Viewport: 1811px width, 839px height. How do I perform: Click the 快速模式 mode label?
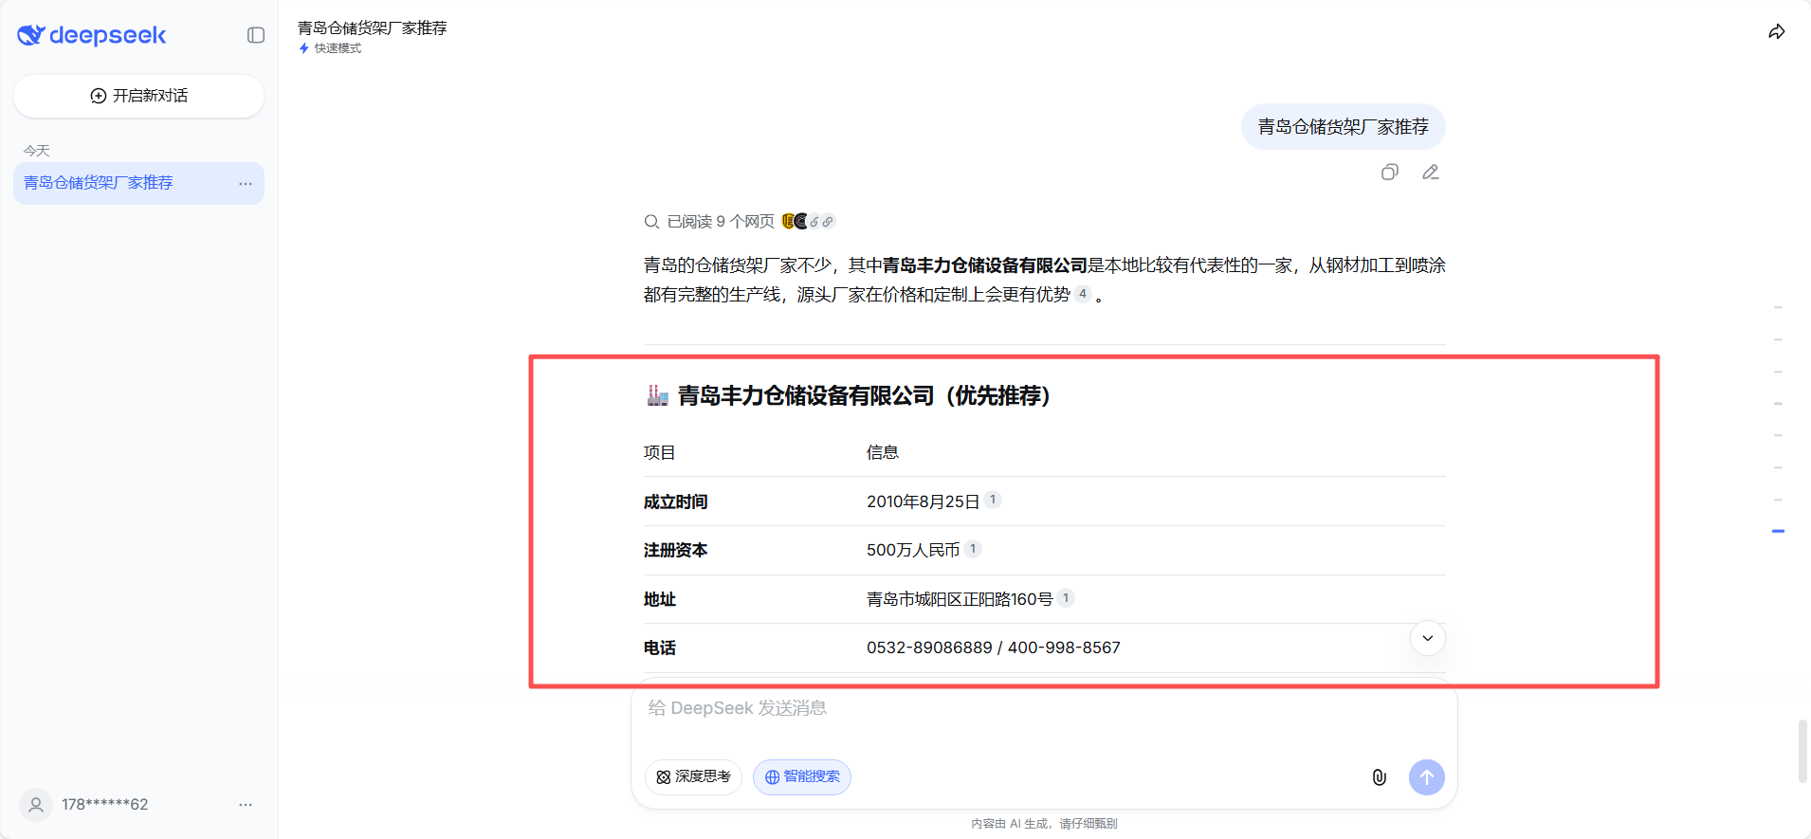331,48
